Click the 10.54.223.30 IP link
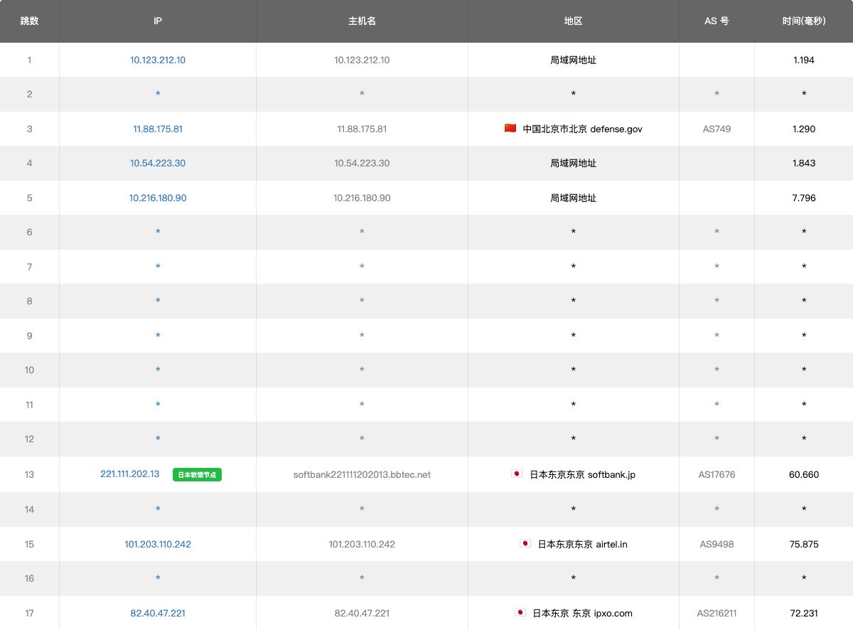The width and height of the screenshot is (853, 630). pyautogui.click(x=158, y=164)
